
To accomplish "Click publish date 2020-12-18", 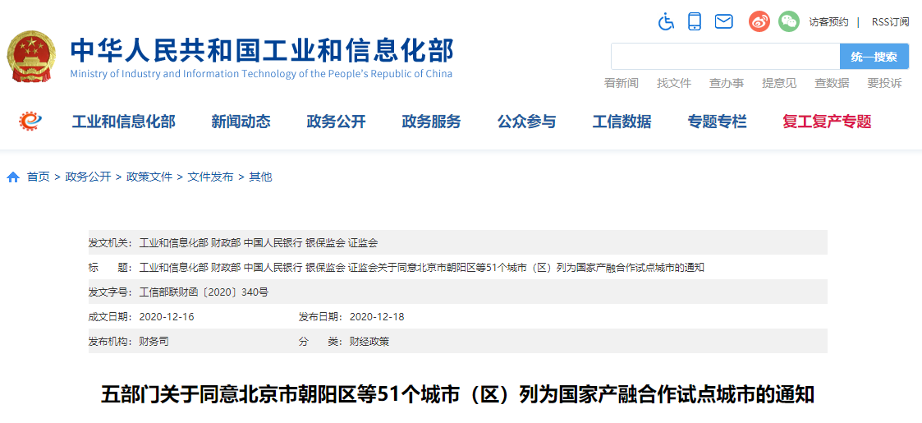I will pyautogui.click(x=377, y=316).
